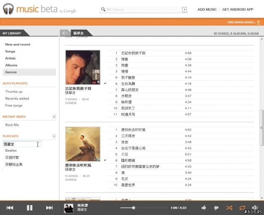Screen dimensions: 264x215
Task: Click 想和你去吹吹風 album cover
Action: (x=82, y=144)
